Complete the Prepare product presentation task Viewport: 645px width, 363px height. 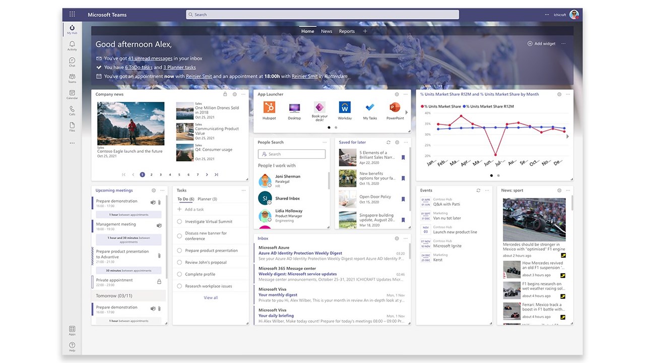179,251
